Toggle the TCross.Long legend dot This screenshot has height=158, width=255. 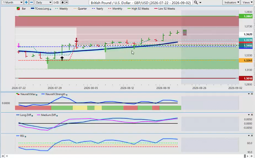(50, 9)
